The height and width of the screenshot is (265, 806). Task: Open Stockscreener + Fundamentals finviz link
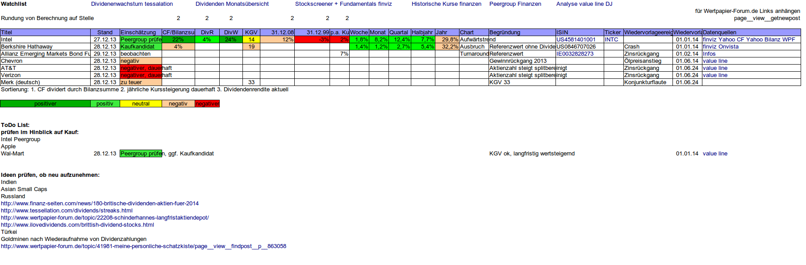tap(343, 4)
